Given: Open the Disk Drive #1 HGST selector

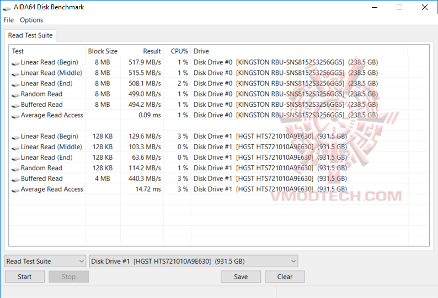Looking at the screenshot, I should point(194,261).
